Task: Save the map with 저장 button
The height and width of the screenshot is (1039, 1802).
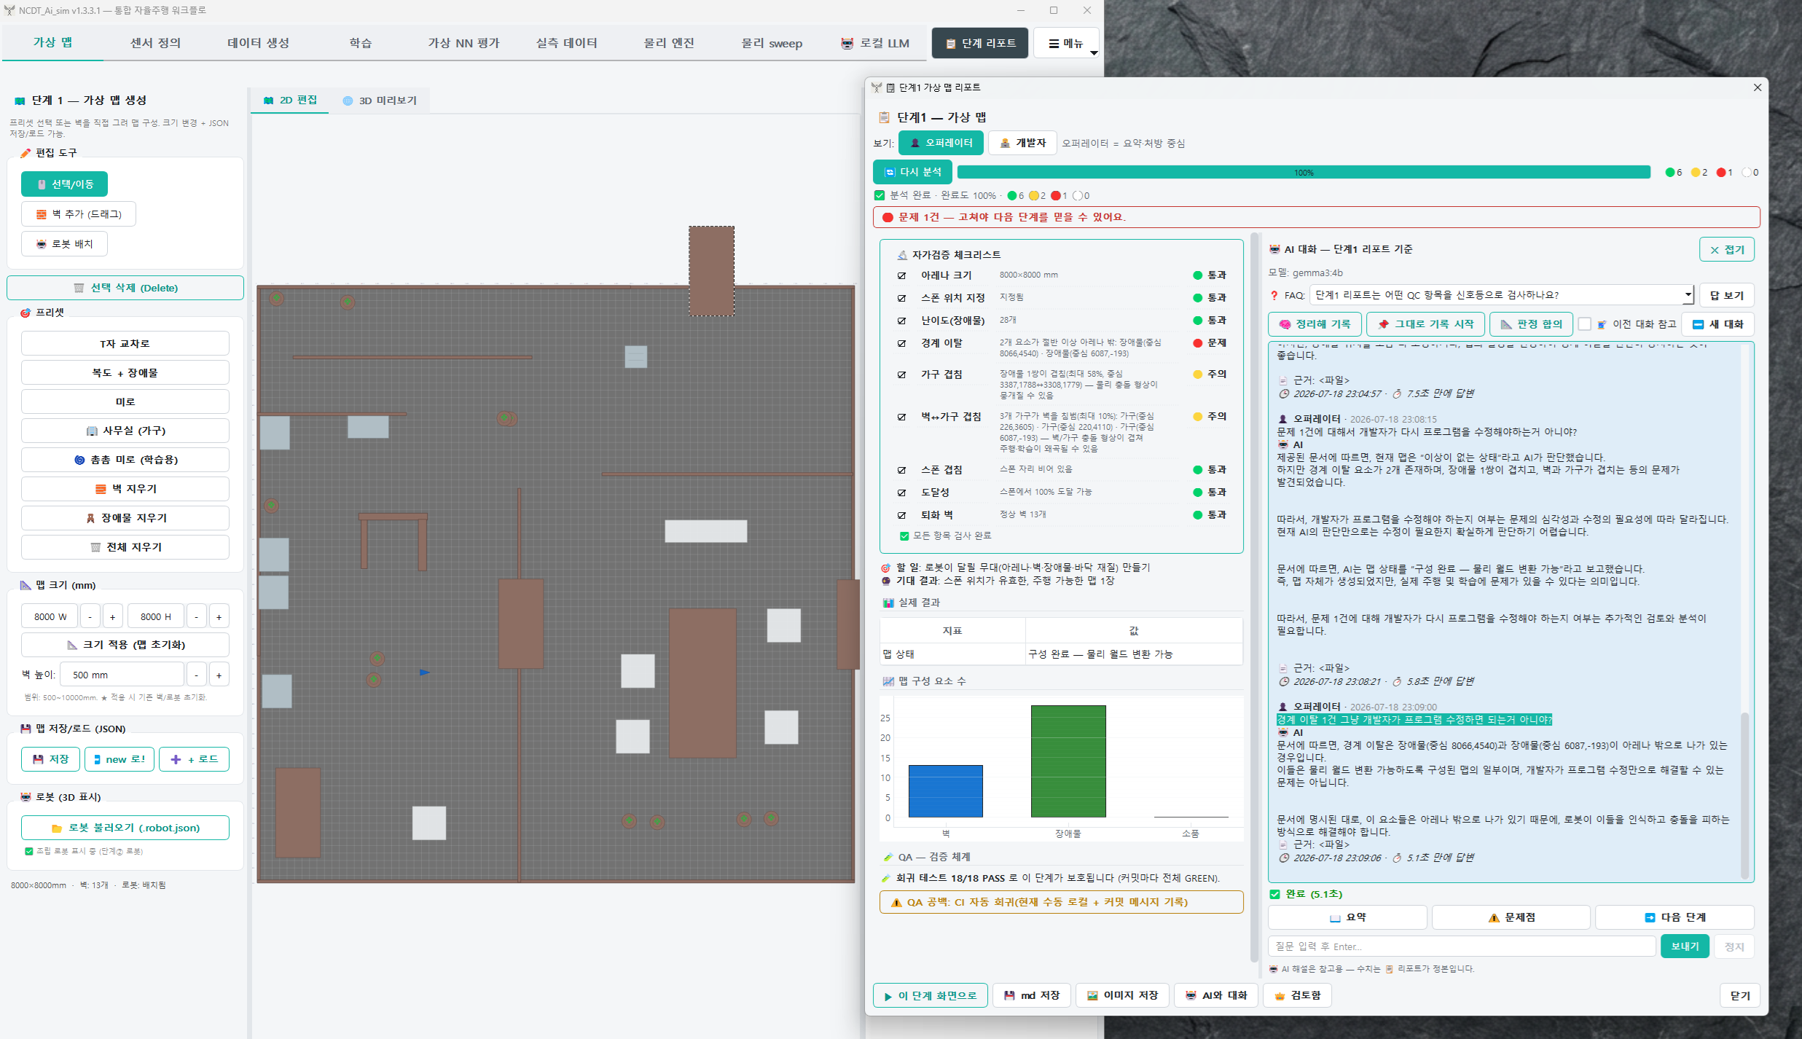Action: pyautogui.click(x=50, y=759)
